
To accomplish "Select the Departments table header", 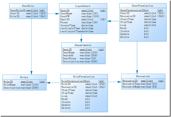I will [x=83, y=45].
